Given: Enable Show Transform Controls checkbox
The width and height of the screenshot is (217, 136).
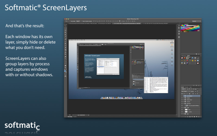Looking at the screenshot, I should pyautogui.click(x=82, y=21).
